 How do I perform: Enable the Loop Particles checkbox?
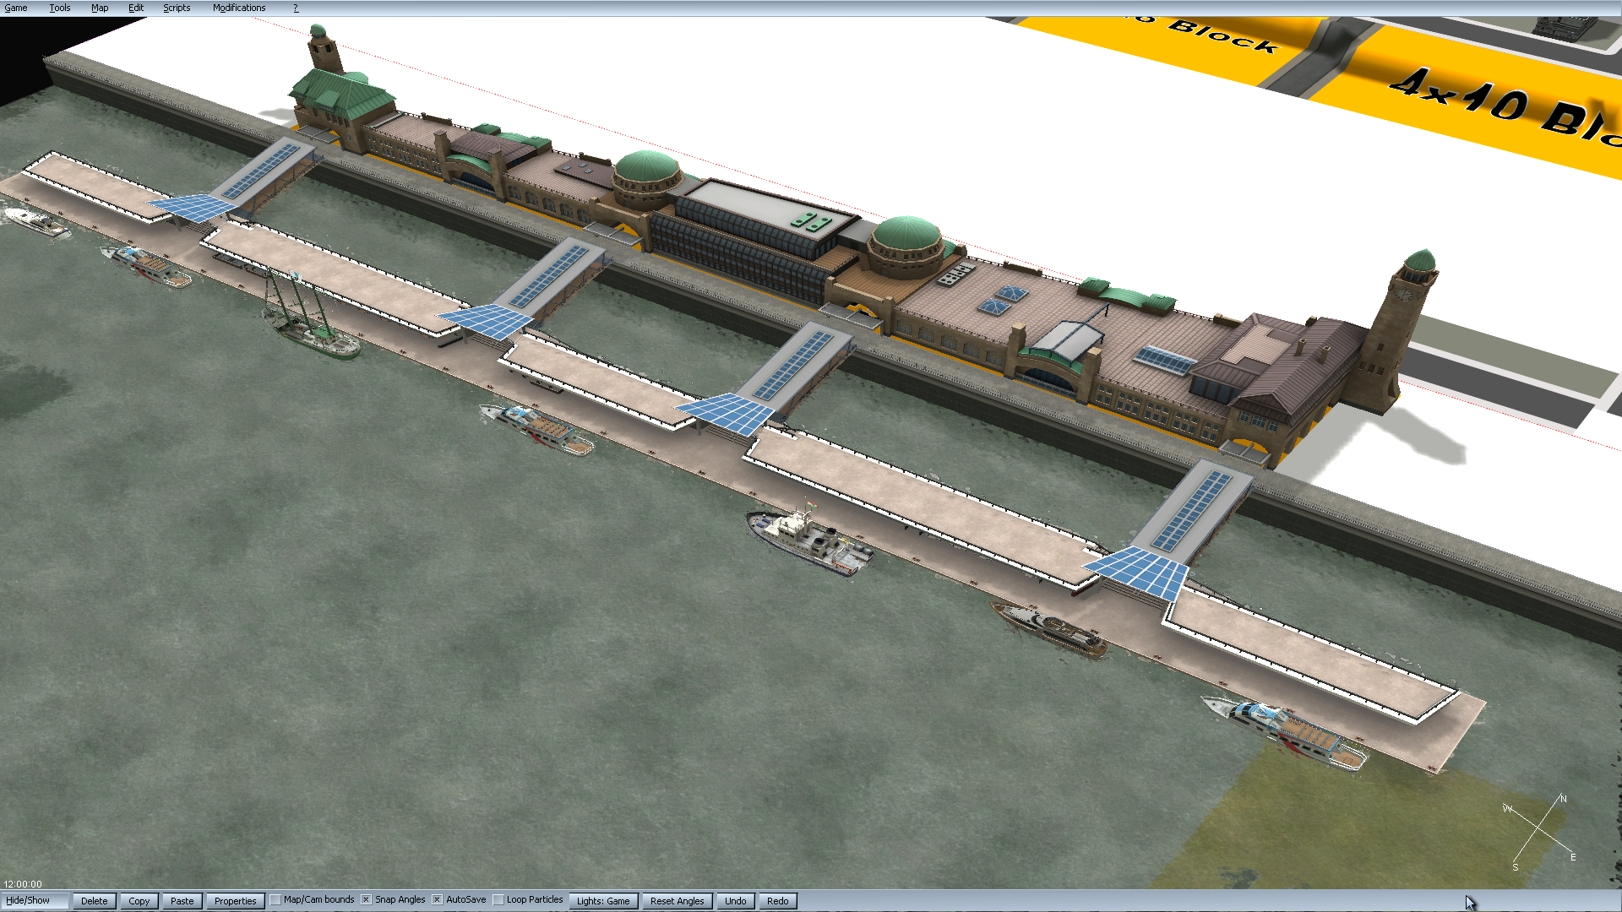(498, 900)
